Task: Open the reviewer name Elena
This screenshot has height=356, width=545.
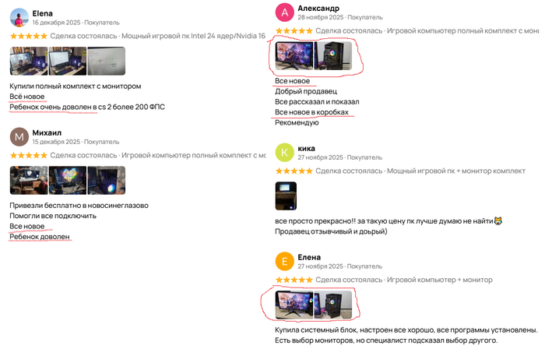Action: (x=42, y=13)
